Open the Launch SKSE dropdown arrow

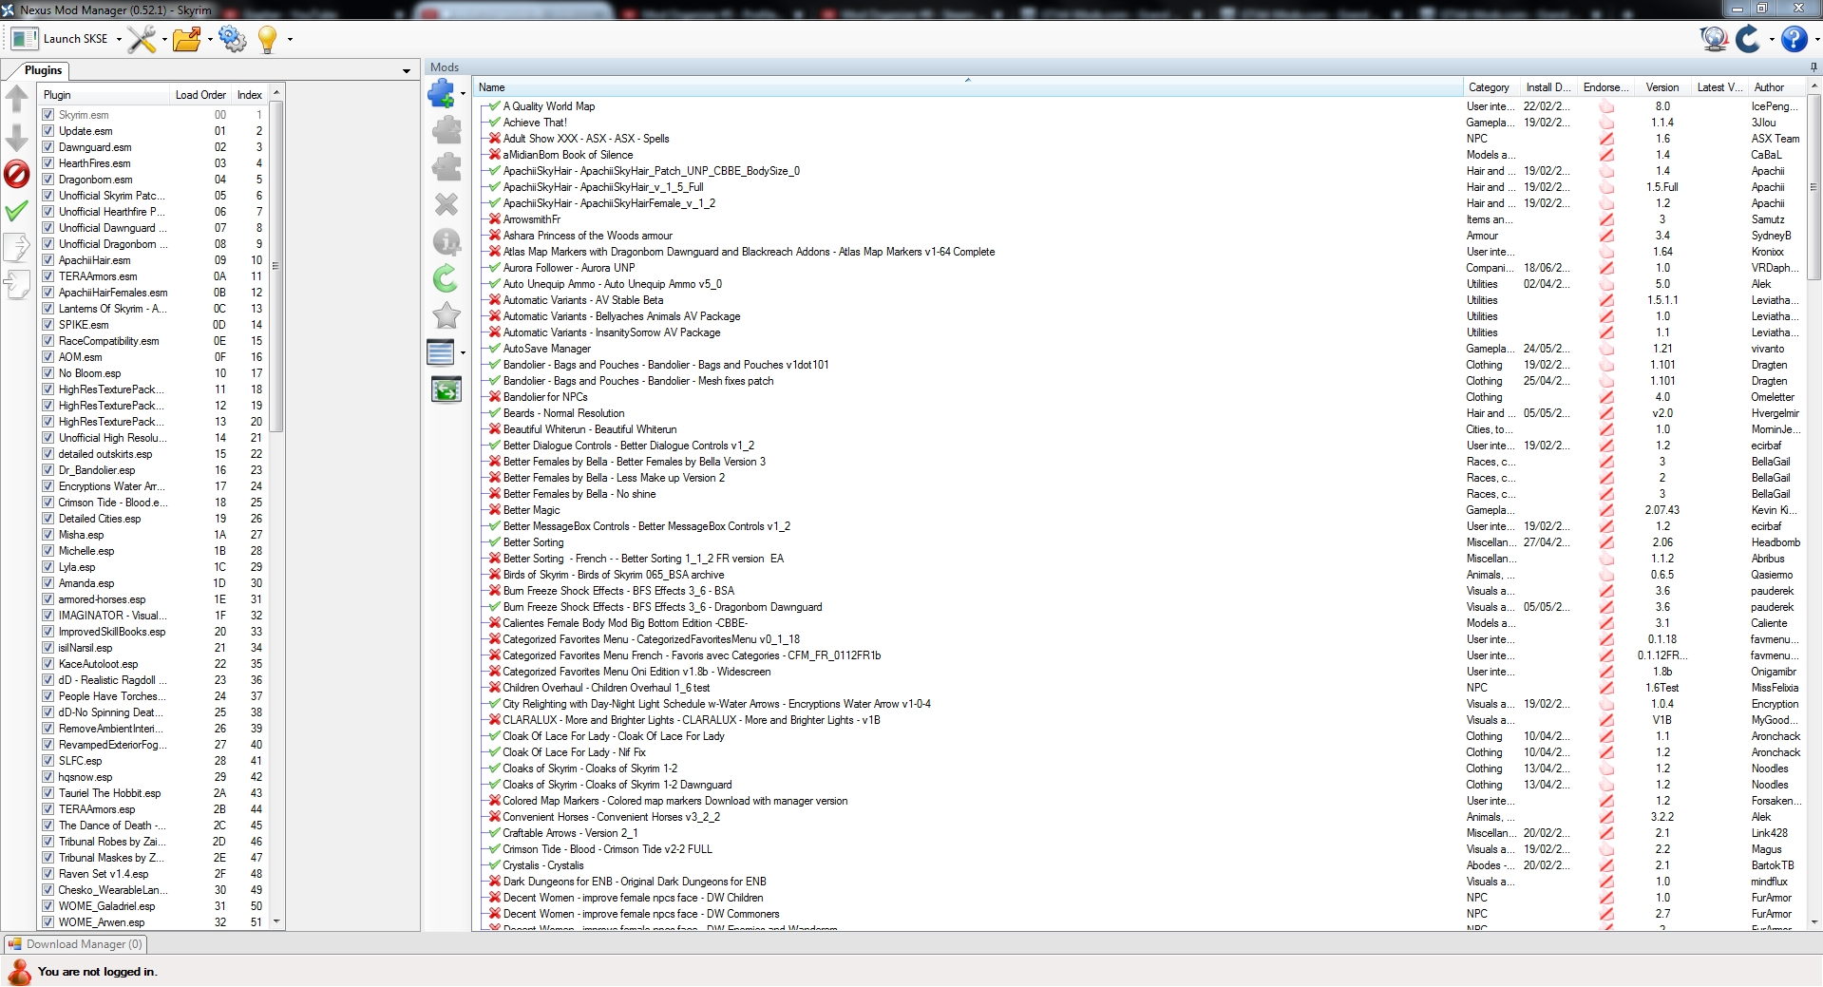click(119, 40)
